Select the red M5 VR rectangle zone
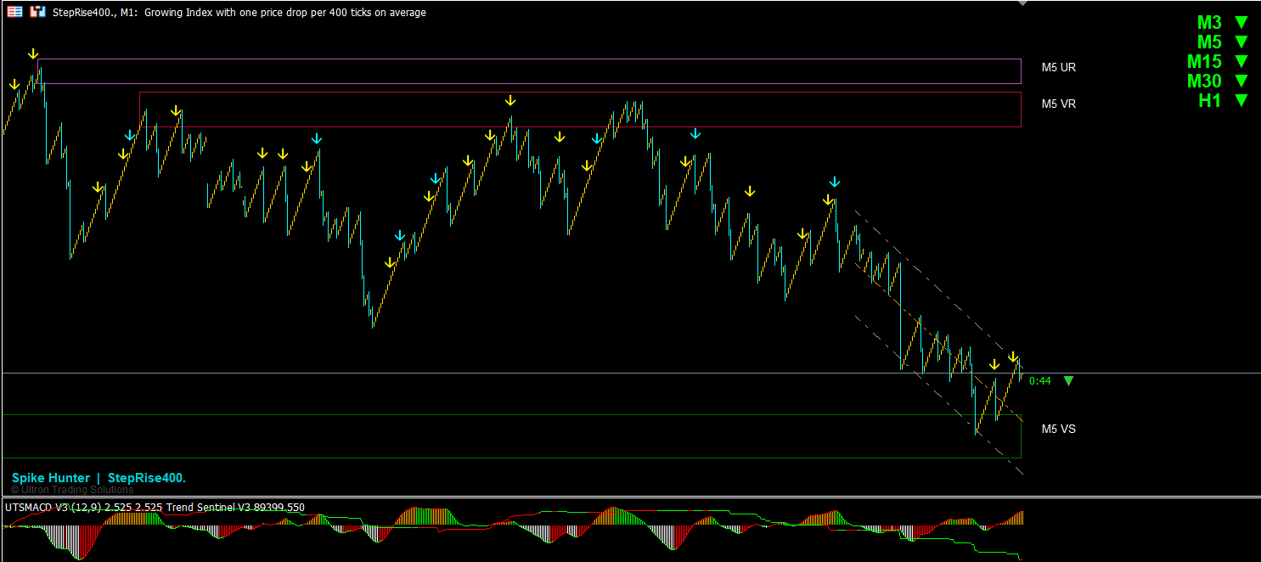The width and height of the screenshot is (1261, 562). [580, 110]
